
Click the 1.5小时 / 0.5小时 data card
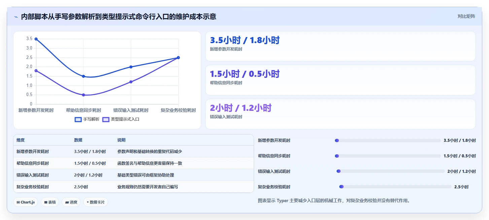click(341, 80)
